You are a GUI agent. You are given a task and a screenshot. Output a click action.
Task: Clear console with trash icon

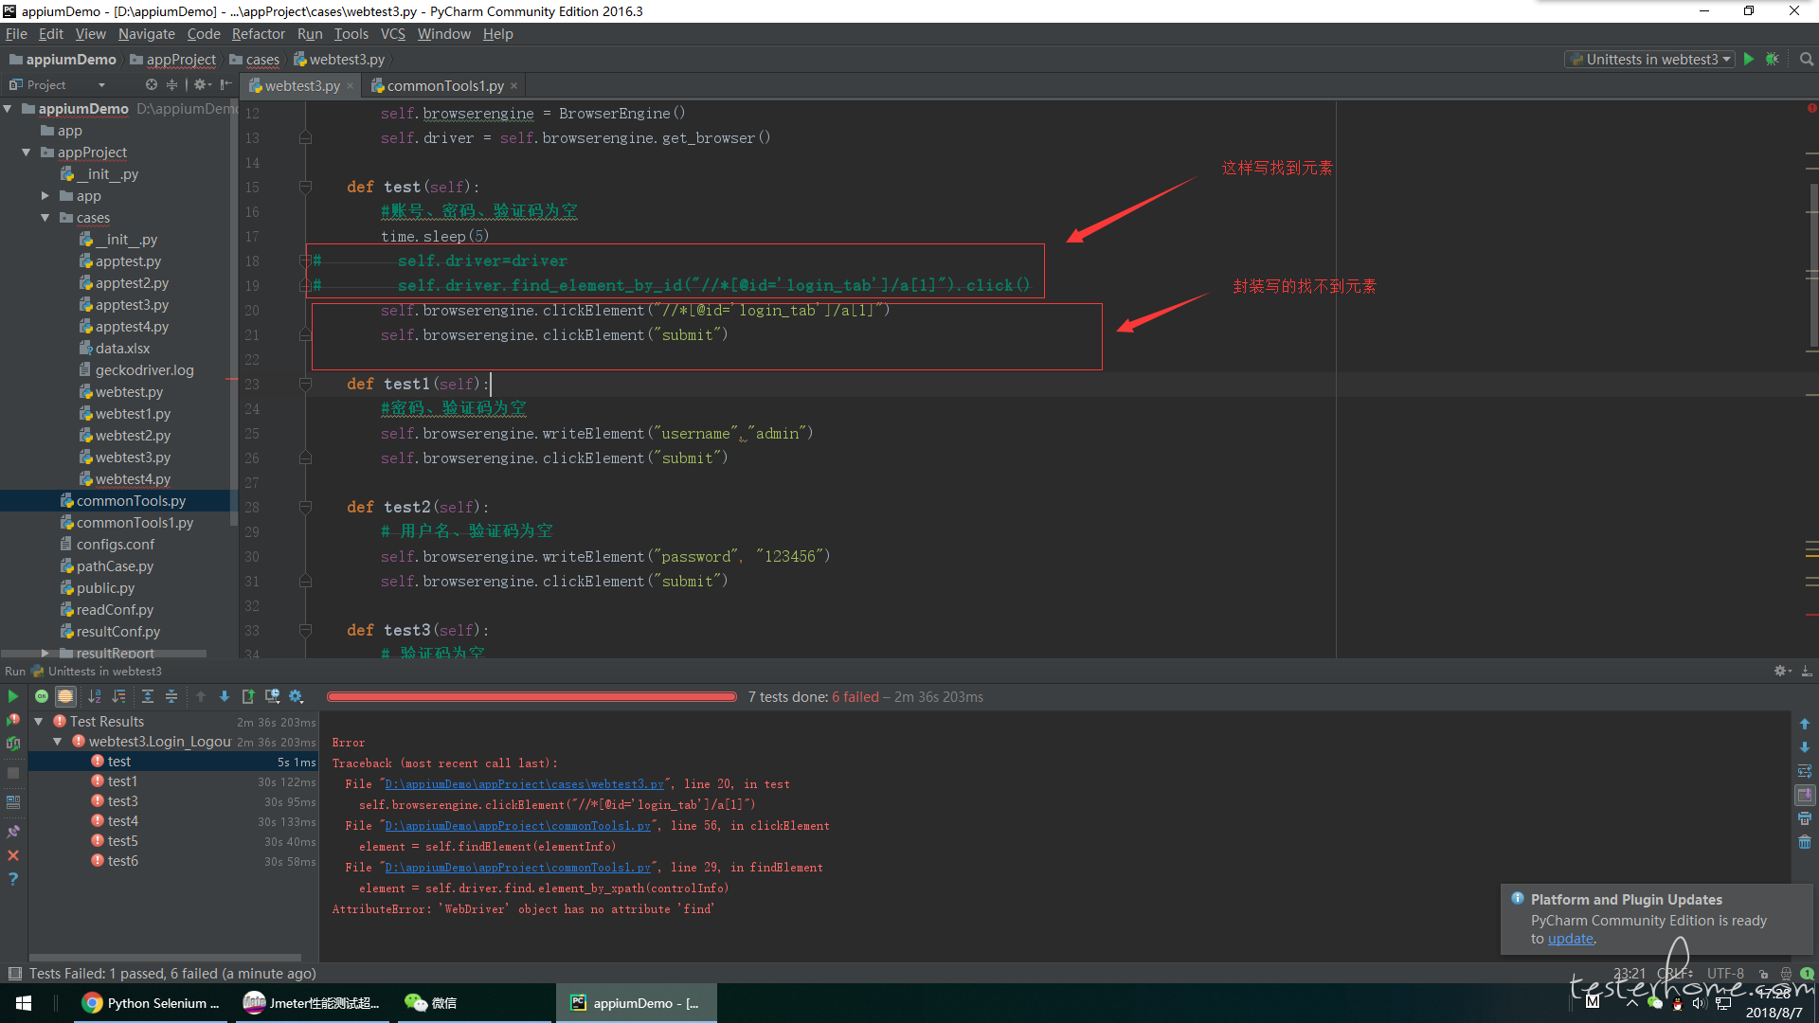[1805, 842]
